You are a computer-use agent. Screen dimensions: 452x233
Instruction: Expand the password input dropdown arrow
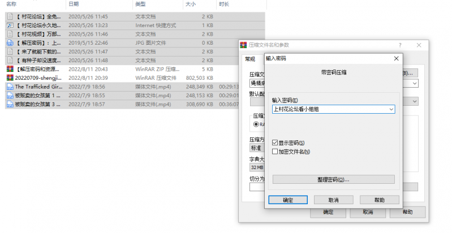pyautogui.click(x=390, y=109)
